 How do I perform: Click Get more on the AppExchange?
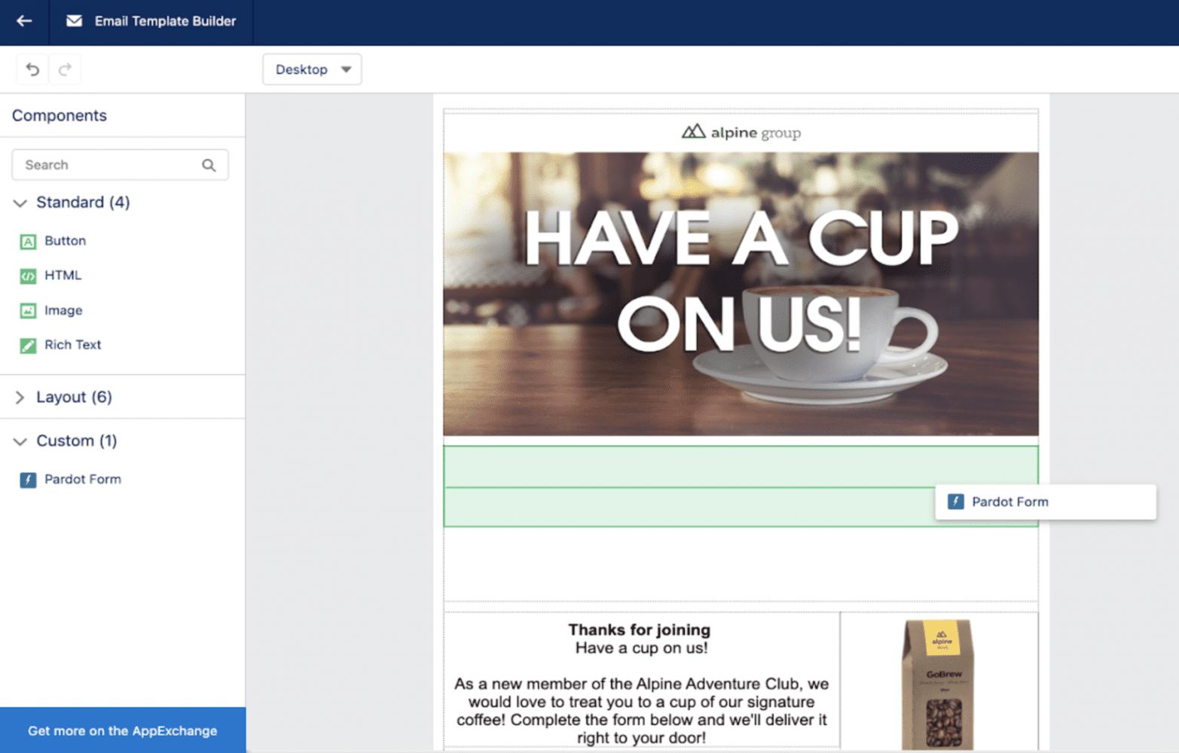[x=122, y=730]
